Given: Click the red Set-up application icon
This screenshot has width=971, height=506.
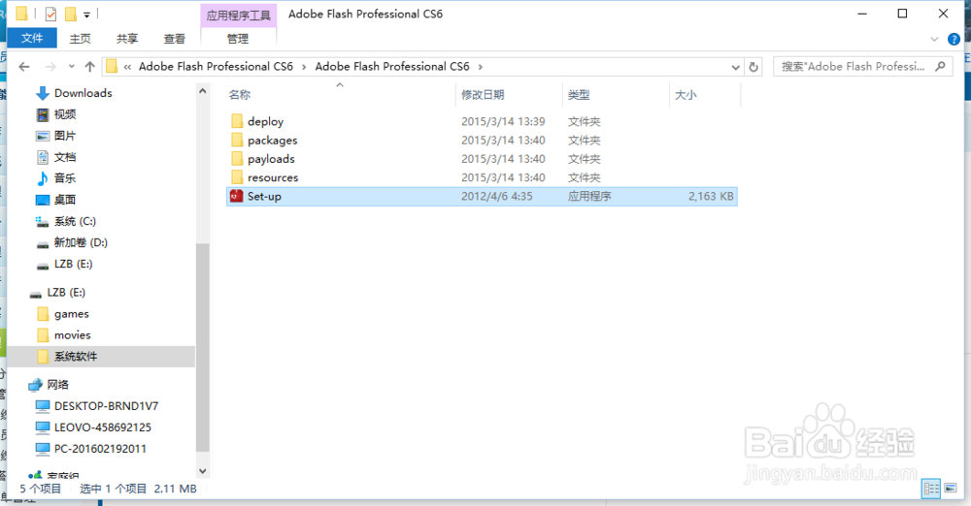Looking at the screenshot, I should [x=237, y=196].
